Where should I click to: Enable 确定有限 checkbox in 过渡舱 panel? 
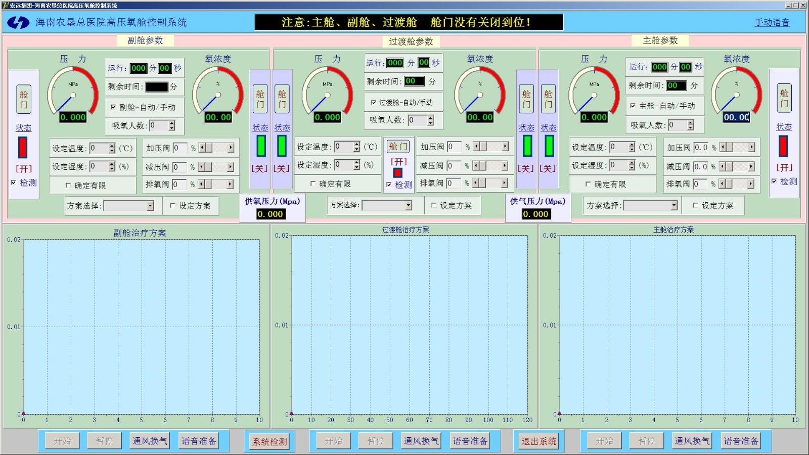pos(313,184)
